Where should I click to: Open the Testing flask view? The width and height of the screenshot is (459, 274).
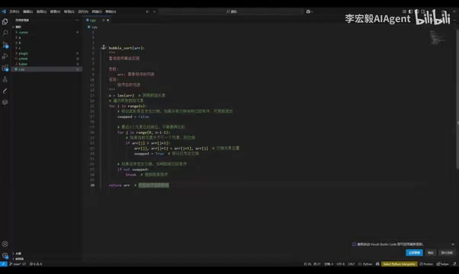tap(5, 79)
